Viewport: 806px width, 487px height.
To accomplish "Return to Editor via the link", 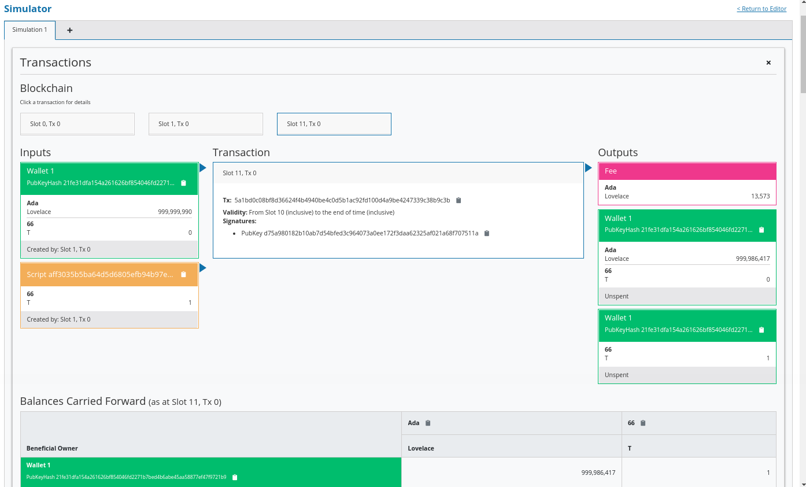I will pos(761,9).
